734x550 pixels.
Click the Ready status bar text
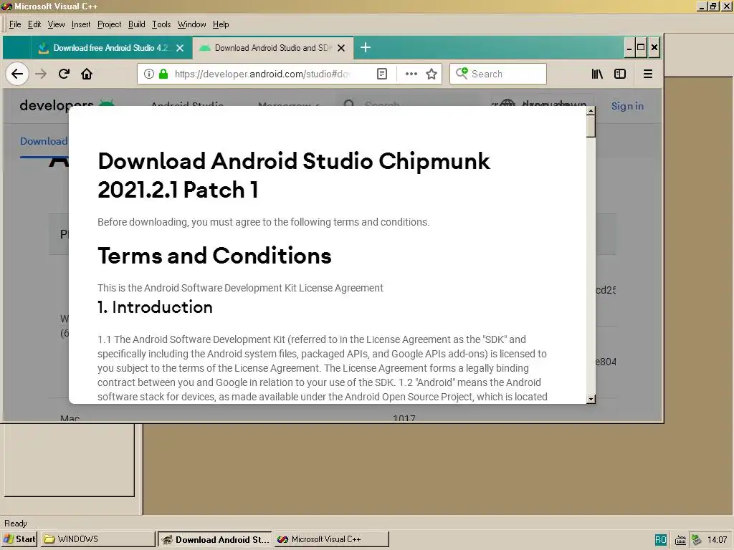pyautogui.click(x=16, y=524)
